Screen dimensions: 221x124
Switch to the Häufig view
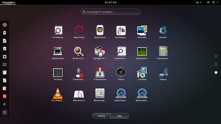[x=101, y=116]
